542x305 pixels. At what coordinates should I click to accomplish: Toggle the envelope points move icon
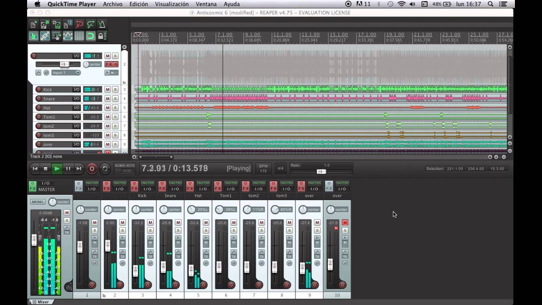(68, 36)
